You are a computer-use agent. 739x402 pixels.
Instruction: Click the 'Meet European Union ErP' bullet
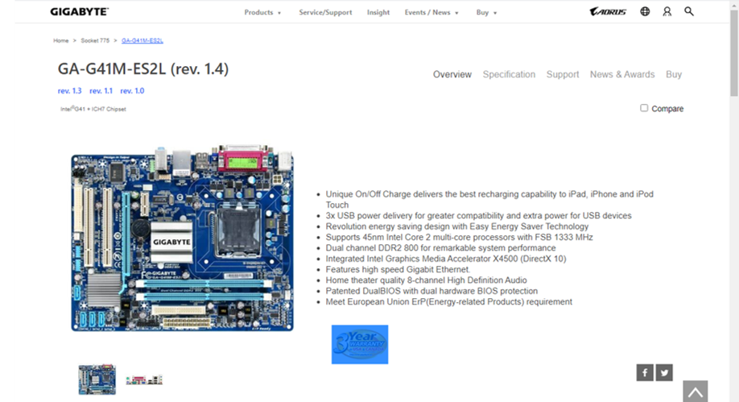tap(448, 302)
